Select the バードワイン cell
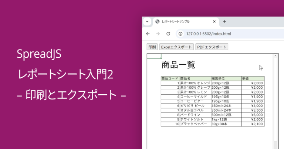 click(x=195, y=115)
